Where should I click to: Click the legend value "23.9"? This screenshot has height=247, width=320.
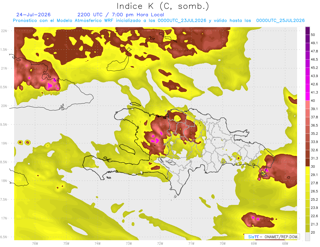(x=315, y=208)
